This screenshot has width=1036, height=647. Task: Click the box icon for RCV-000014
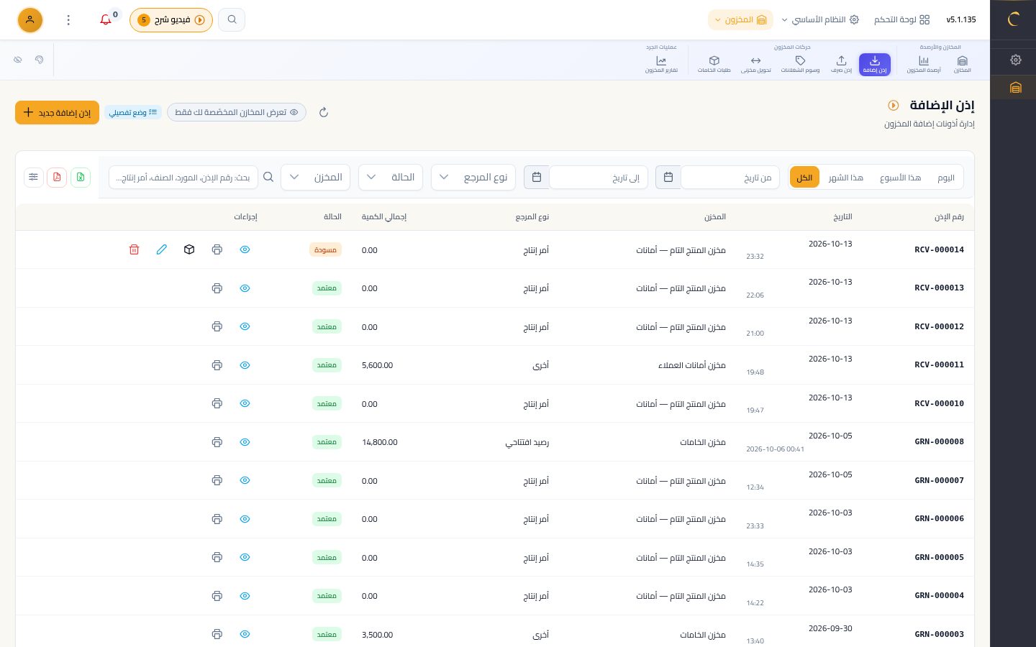click(x=189, y=249)
